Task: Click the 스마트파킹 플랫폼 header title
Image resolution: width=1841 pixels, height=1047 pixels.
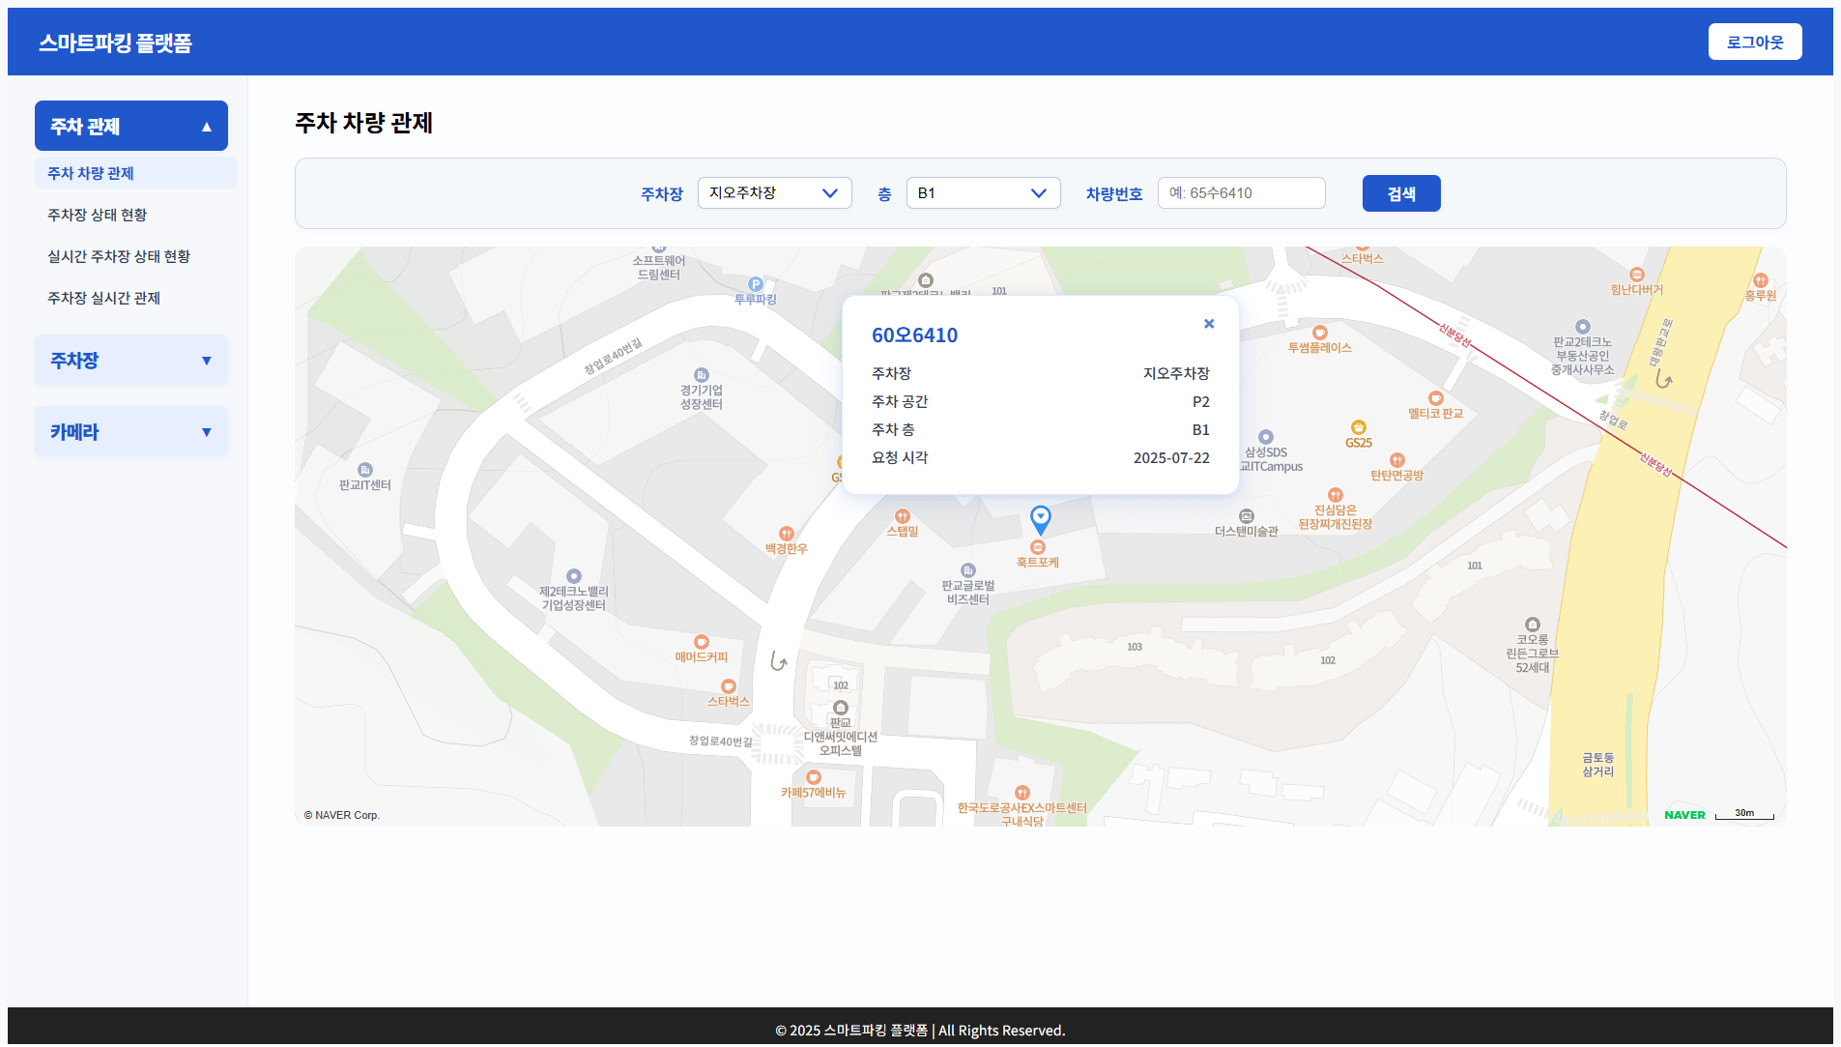Action: tap(115, 43)
